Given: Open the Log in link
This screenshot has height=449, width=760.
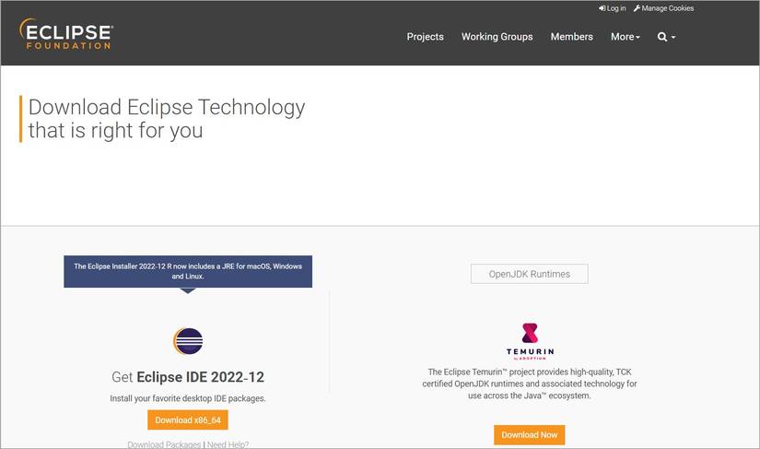Looking at the screenshot, I should click(x=613, y=8).
